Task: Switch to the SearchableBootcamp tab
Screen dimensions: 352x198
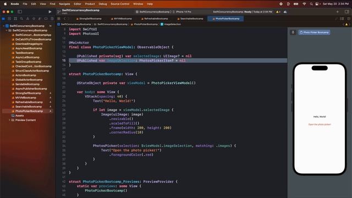Action: click(190, 19)
